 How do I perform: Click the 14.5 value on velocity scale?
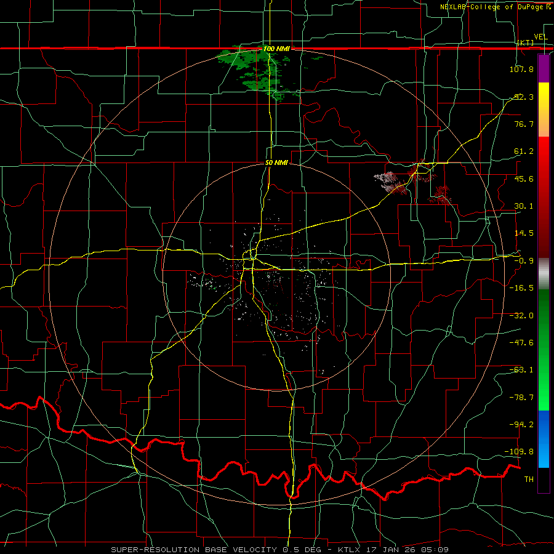(524, 233)
